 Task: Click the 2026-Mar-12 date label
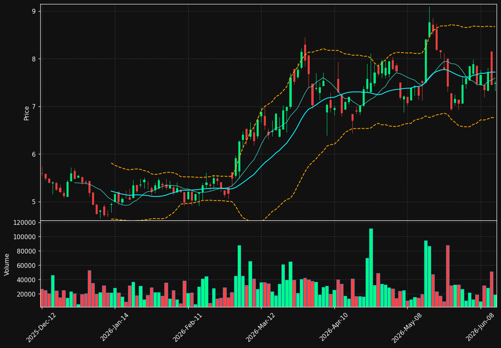click(261, 327)
